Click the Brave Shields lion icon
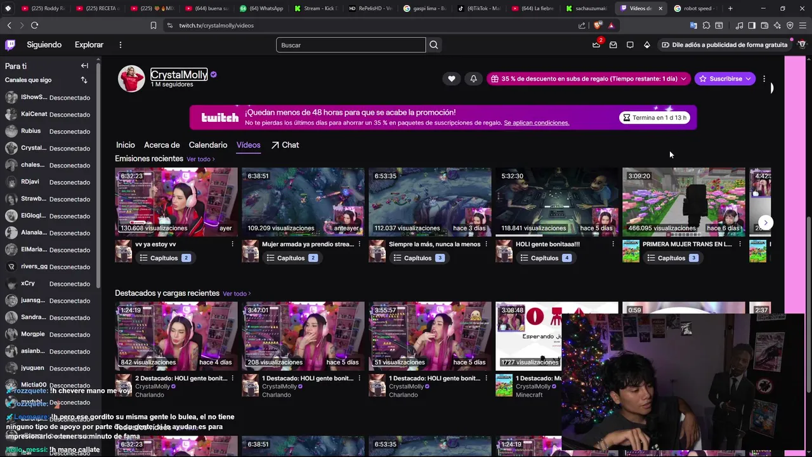Screen dimensions: 812x457 coord(597,25)
